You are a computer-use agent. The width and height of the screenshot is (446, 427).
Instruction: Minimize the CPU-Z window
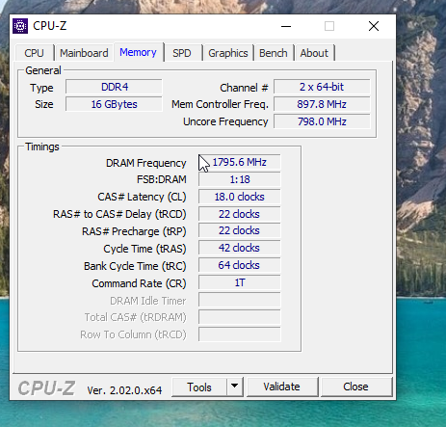tap(286, 26)
